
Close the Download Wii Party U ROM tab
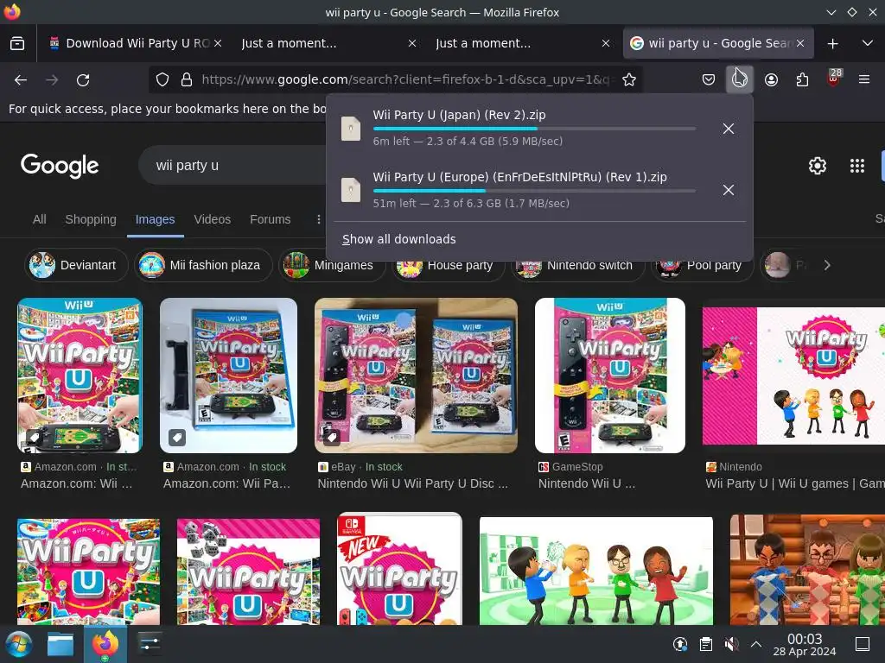pos(218,43)
